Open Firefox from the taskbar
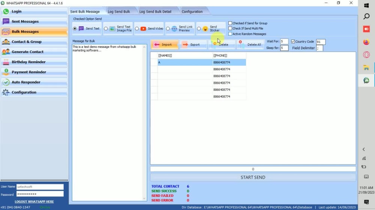The width and height of the screenshot is (375, 210). (x=366, y=42)
